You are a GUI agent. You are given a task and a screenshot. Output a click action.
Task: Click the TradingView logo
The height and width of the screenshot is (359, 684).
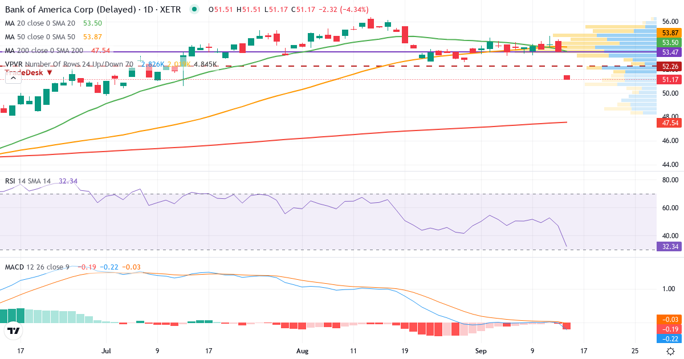tap(13, 330)
